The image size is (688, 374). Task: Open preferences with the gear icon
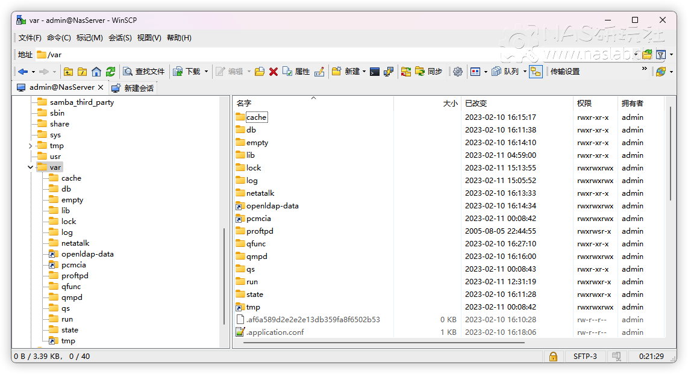(x=458, y=72)
